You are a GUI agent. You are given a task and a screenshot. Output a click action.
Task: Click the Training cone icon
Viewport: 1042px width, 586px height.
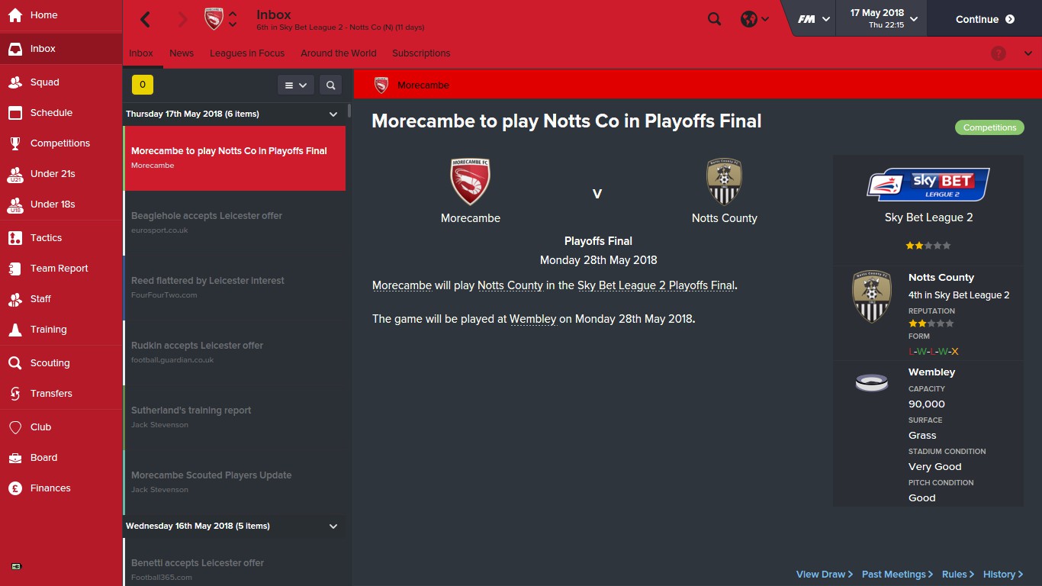click(15, 330)
